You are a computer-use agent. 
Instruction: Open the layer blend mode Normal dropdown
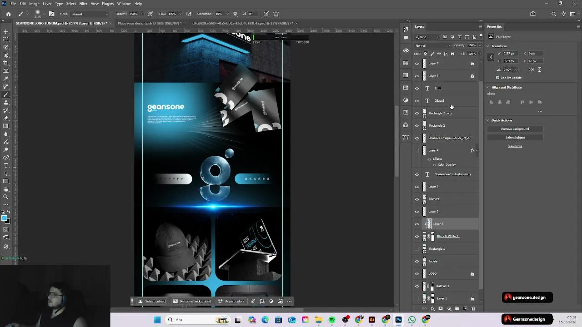(x=433, y=45)
